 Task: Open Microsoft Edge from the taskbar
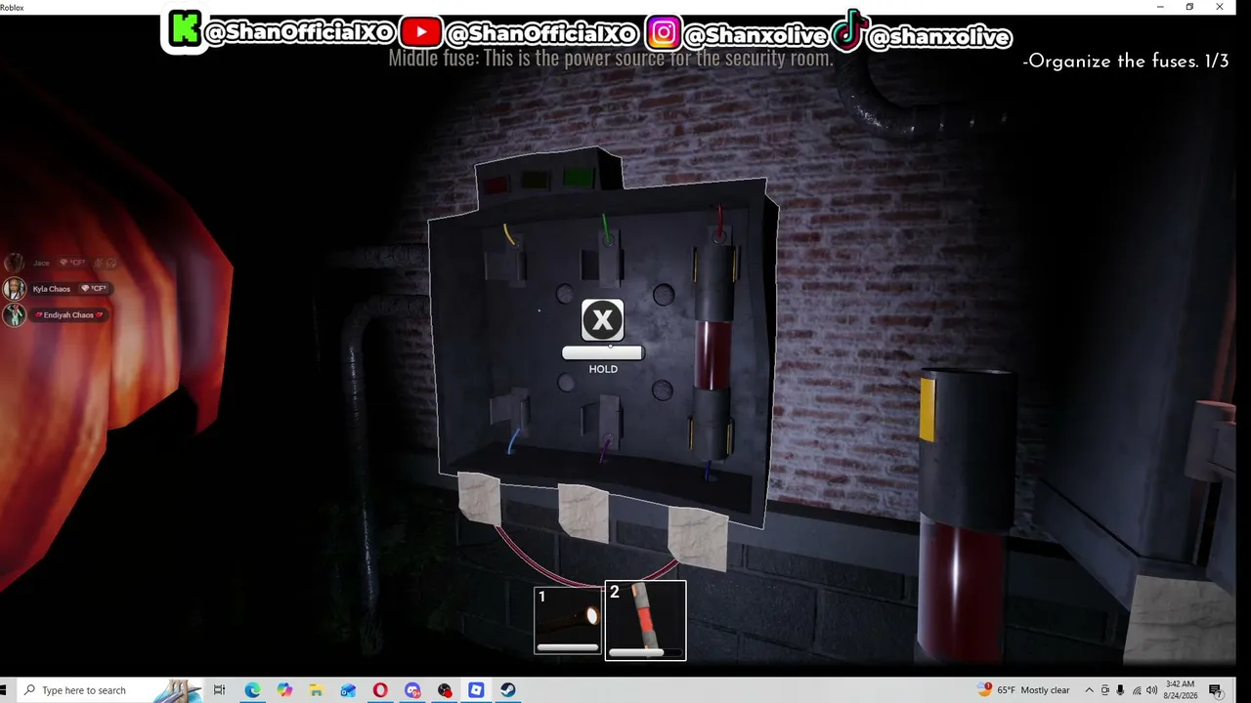pyautogui.click(x=252, y=690)
